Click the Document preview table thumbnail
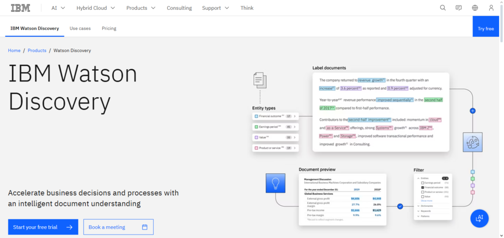504x238 pixels. [x=343, y=199]
